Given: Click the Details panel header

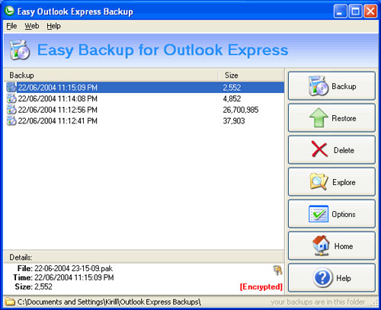Looking at the screenshot, I should 144,257.
